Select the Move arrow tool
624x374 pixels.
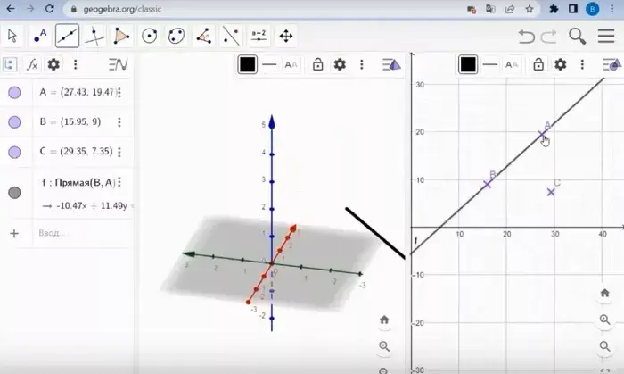12,37
